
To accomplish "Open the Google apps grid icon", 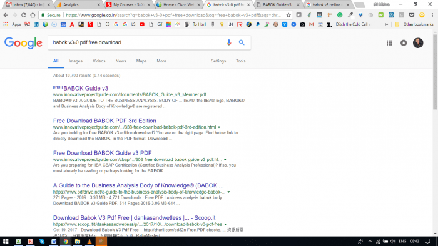I will [389, 43].
